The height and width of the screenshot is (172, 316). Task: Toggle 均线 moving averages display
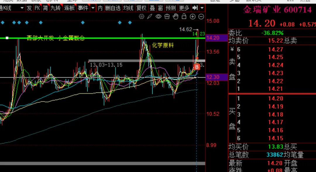[x=128, y=8]
